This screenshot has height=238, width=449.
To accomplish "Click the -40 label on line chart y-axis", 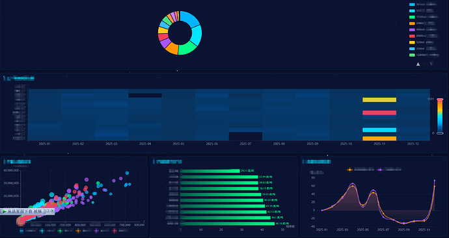I will click(x=312, y=226).
